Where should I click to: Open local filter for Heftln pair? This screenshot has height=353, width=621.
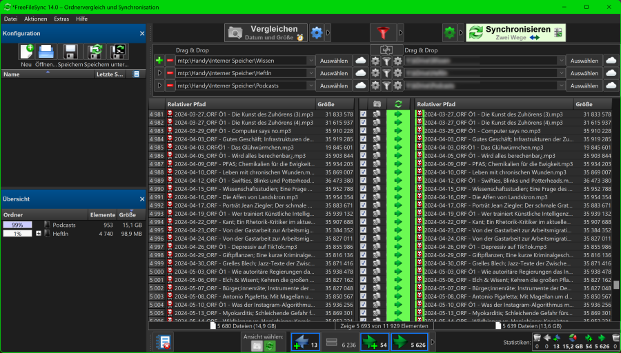pyautogui.click(x=386, y=73)
